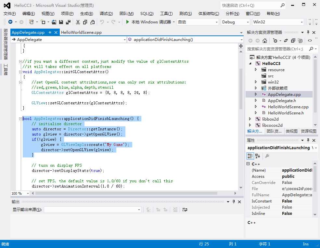Collapse the comment block above initGLContextAttrs
Screen dimensions: 320x248
pos(20,61)
